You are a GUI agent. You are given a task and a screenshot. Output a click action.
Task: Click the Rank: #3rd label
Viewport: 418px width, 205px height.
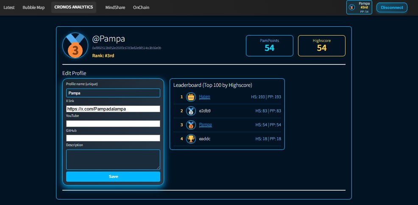coord(103,55)
